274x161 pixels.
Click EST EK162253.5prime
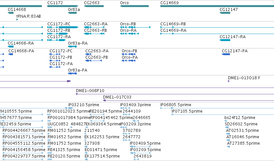pyautogui.click(x=102, y=137)
